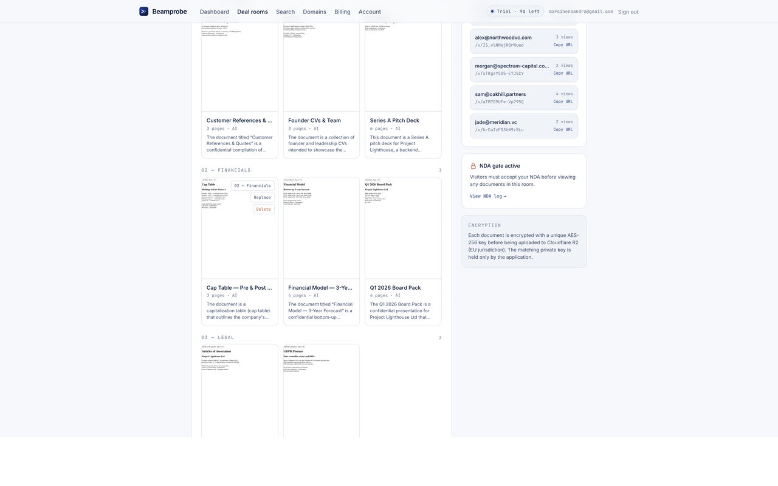Image resolution: width=778 pixels, height=486 pixels.
Task: Click the Trial 9d left badge
Action: coord(515,12)
